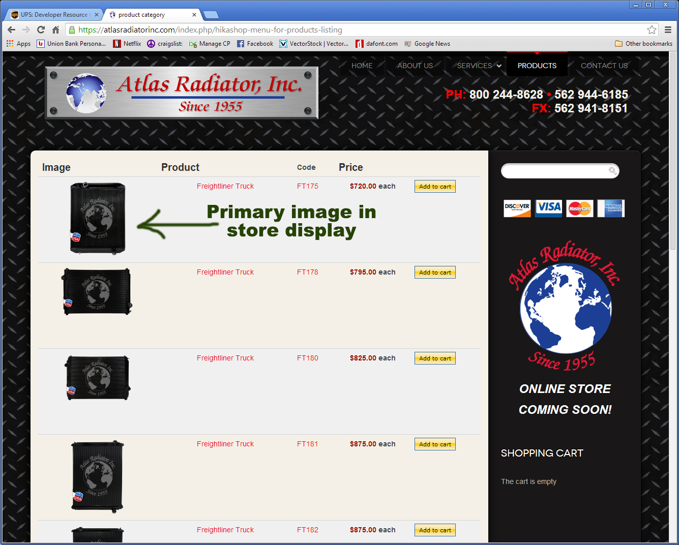
Task: Open the Netflix bookmark
Action: click(127, 44)
